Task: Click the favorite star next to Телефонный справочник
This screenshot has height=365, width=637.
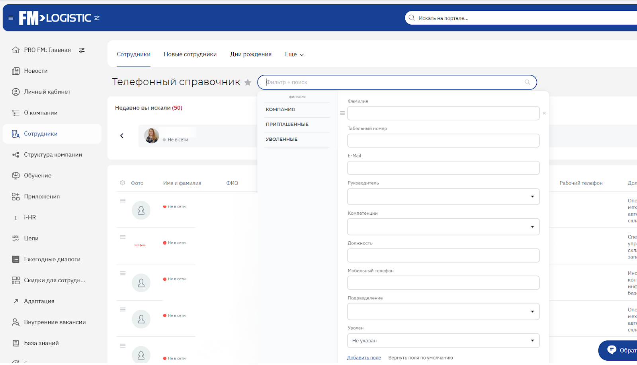Action: point(248,82)
